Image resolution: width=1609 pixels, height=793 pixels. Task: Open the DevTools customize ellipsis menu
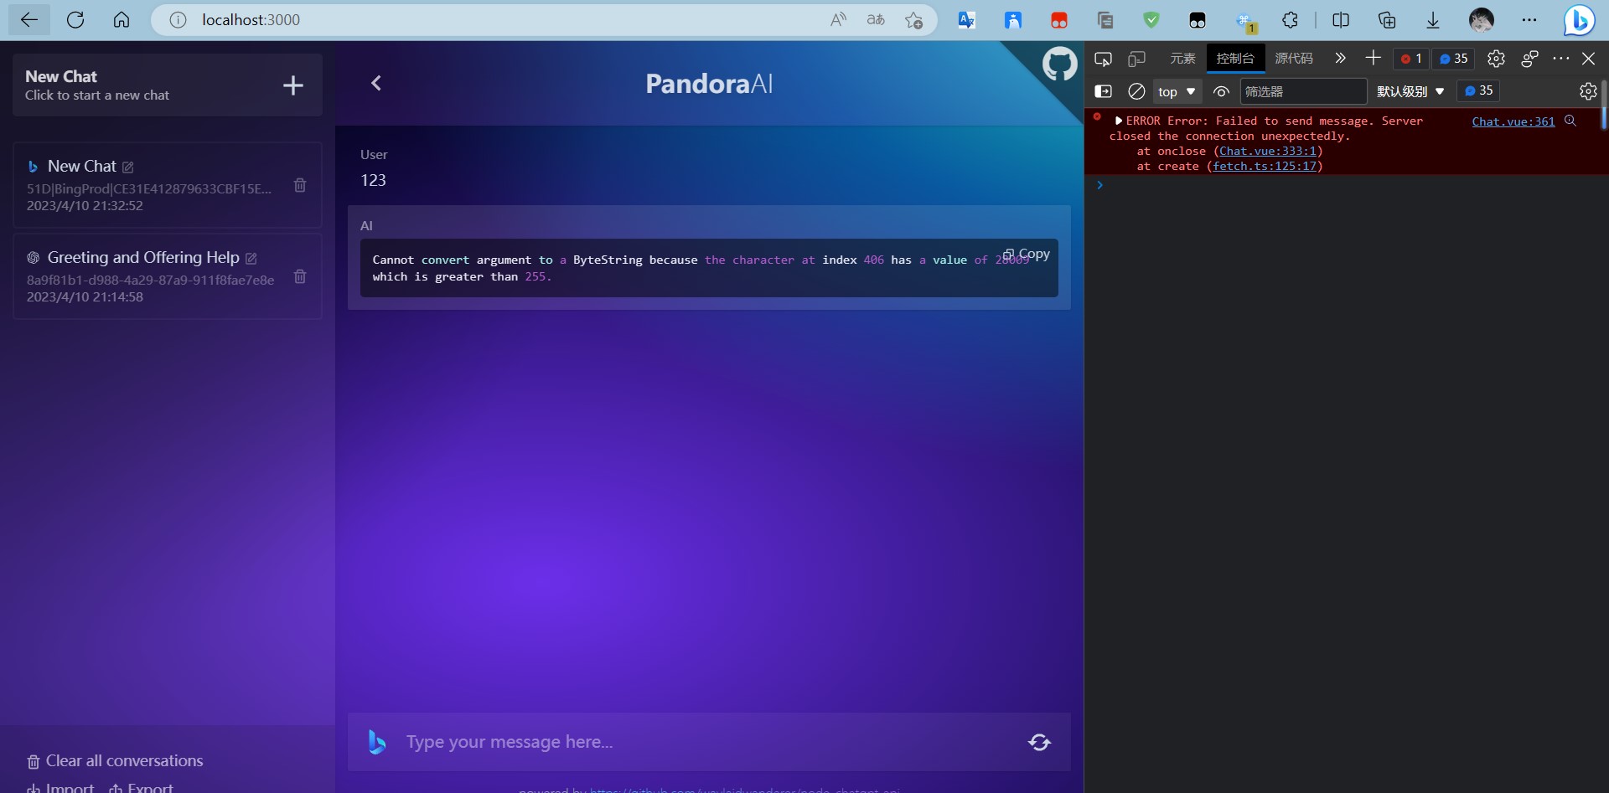click(x=1560, y=59)
